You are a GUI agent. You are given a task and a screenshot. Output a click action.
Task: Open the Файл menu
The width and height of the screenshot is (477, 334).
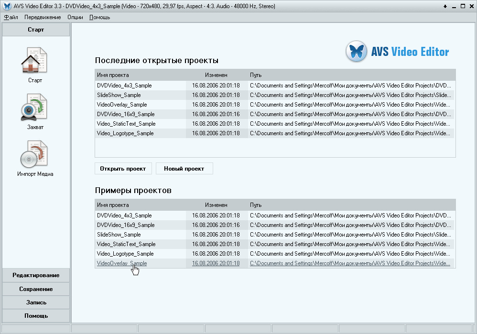click(11, 17)
